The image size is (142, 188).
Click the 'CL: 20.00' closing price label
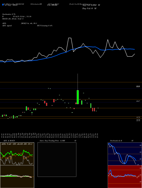(x=52, y=5)
